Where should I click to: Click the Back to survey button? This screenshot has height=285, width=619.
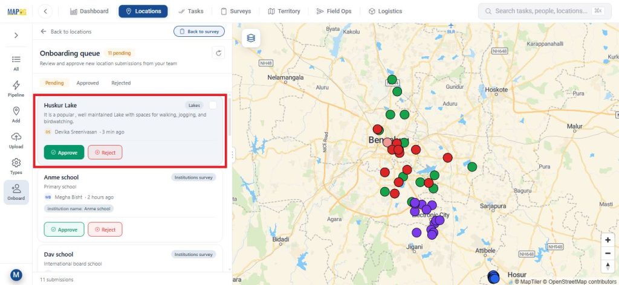[199, 31]
